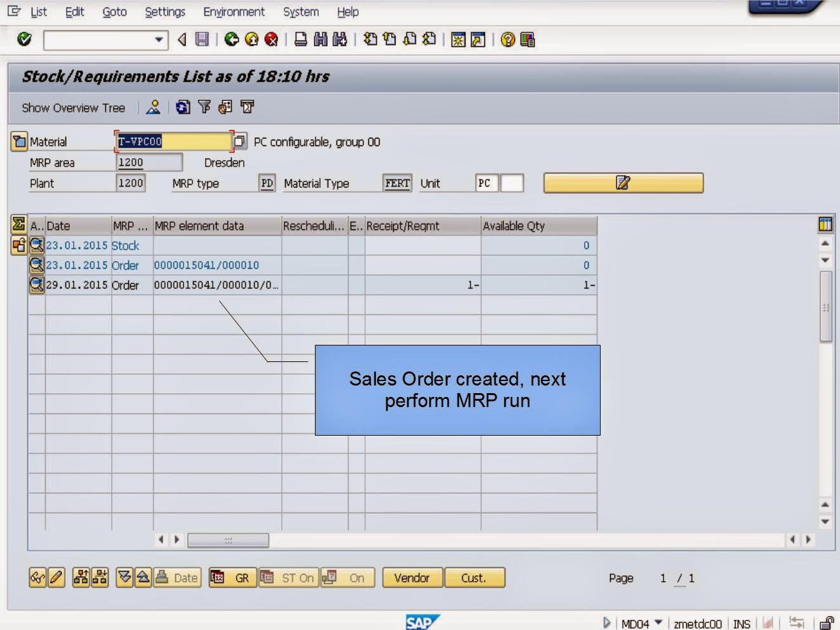Open the command field dropdown arrow
The width and height of the screenshot is (840, 630).
pos(159,39)
